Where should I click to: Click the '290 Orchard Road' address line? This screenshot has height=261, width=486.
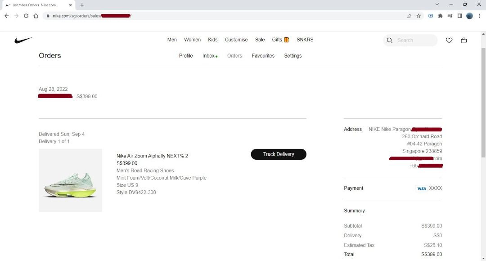coord(422,136)
